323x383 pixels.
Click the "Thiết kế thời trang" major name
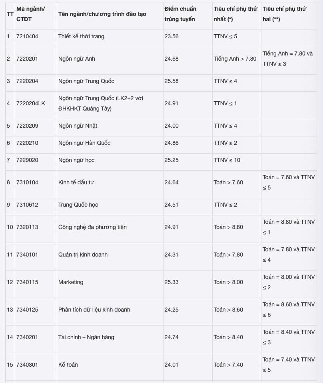click(x=81, y=36)
